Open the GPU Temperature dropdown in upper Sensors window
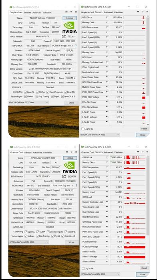Image resolution: width=157 pixels, height=280 pixels. 107,27
